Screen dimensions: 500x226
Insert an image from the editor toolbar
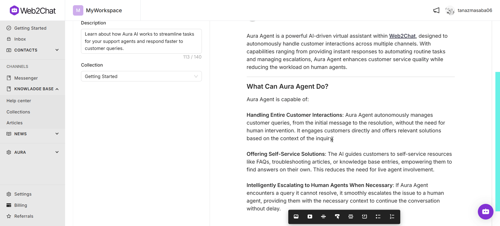296,217
